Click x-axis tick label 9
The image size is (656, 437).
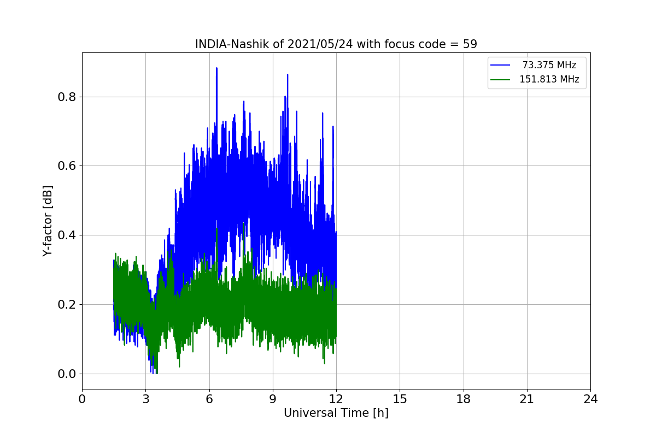click(x=273, y=399)
